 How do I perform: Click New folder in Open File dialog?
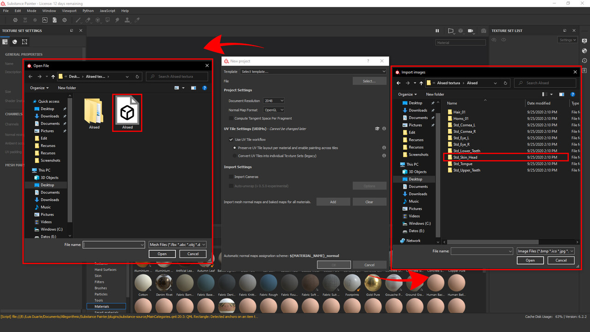click(67, 88)
